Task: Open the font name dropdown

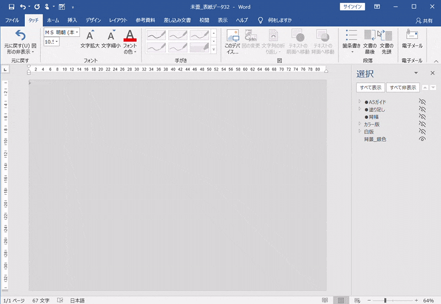Action: pyautogui.click(x=77, y=33)
